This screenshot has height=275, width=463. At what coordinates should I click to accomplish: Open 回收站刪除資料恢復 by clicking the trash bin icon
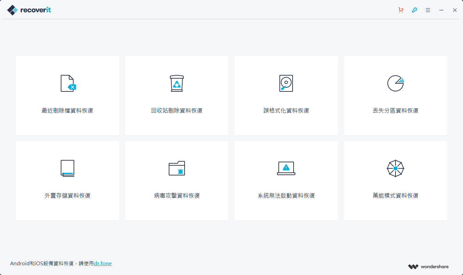click(x=176, y=83)
